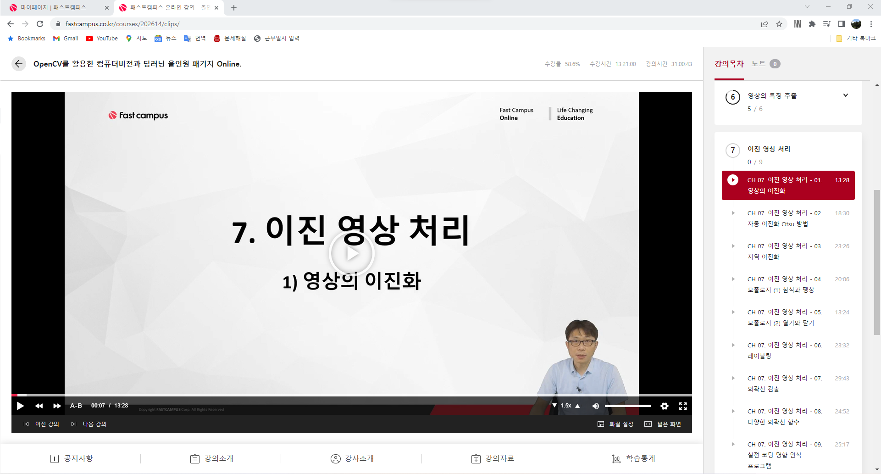
Task: Click the back arrow beside the course title
Action: 19,64
